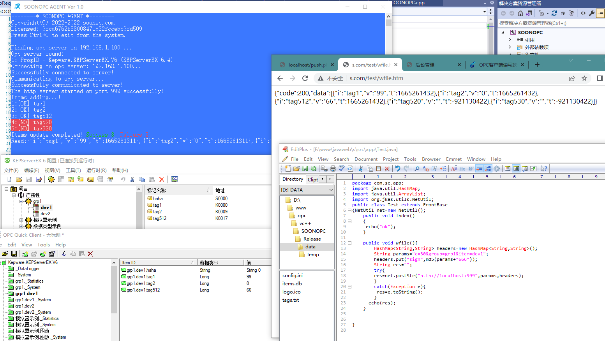Click EditPlus Open file icon
This screenshot has width=605, height=341.
point(296,169)
